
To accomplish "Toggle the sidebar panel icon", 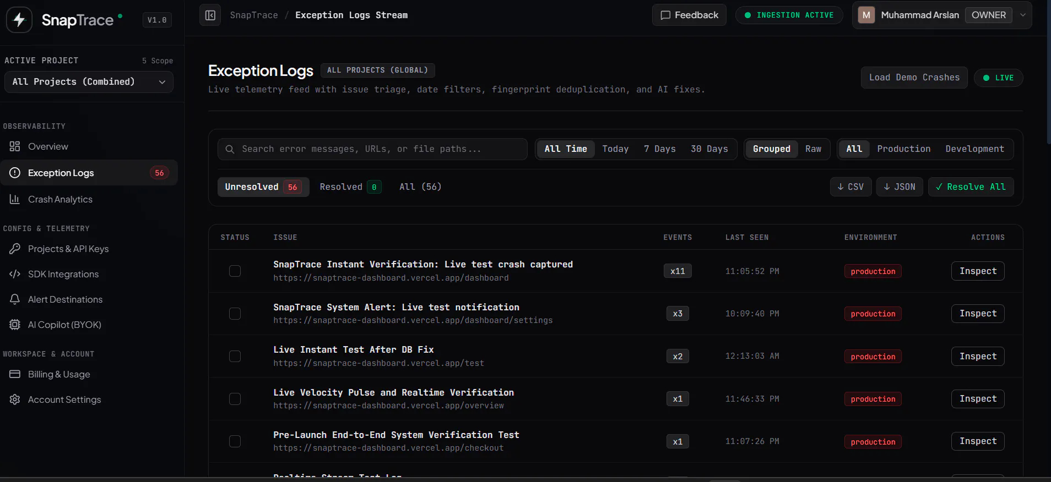I will pos(210,15).
